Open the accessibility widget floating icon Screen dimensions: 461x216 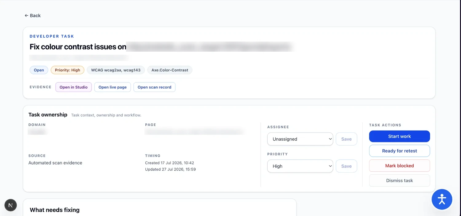442,199
